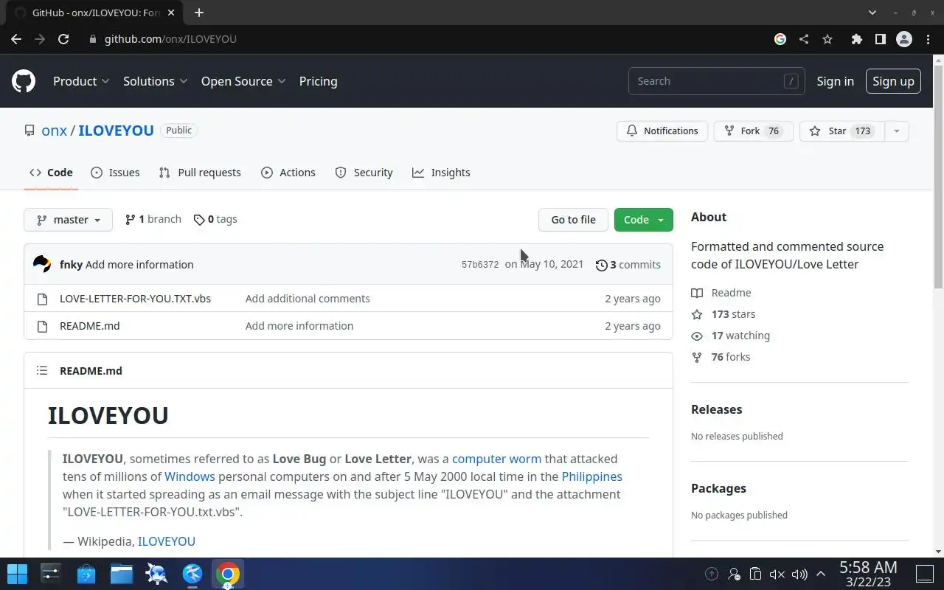
Task: Toggle the browser side panel icon
Action: [880, 39]
